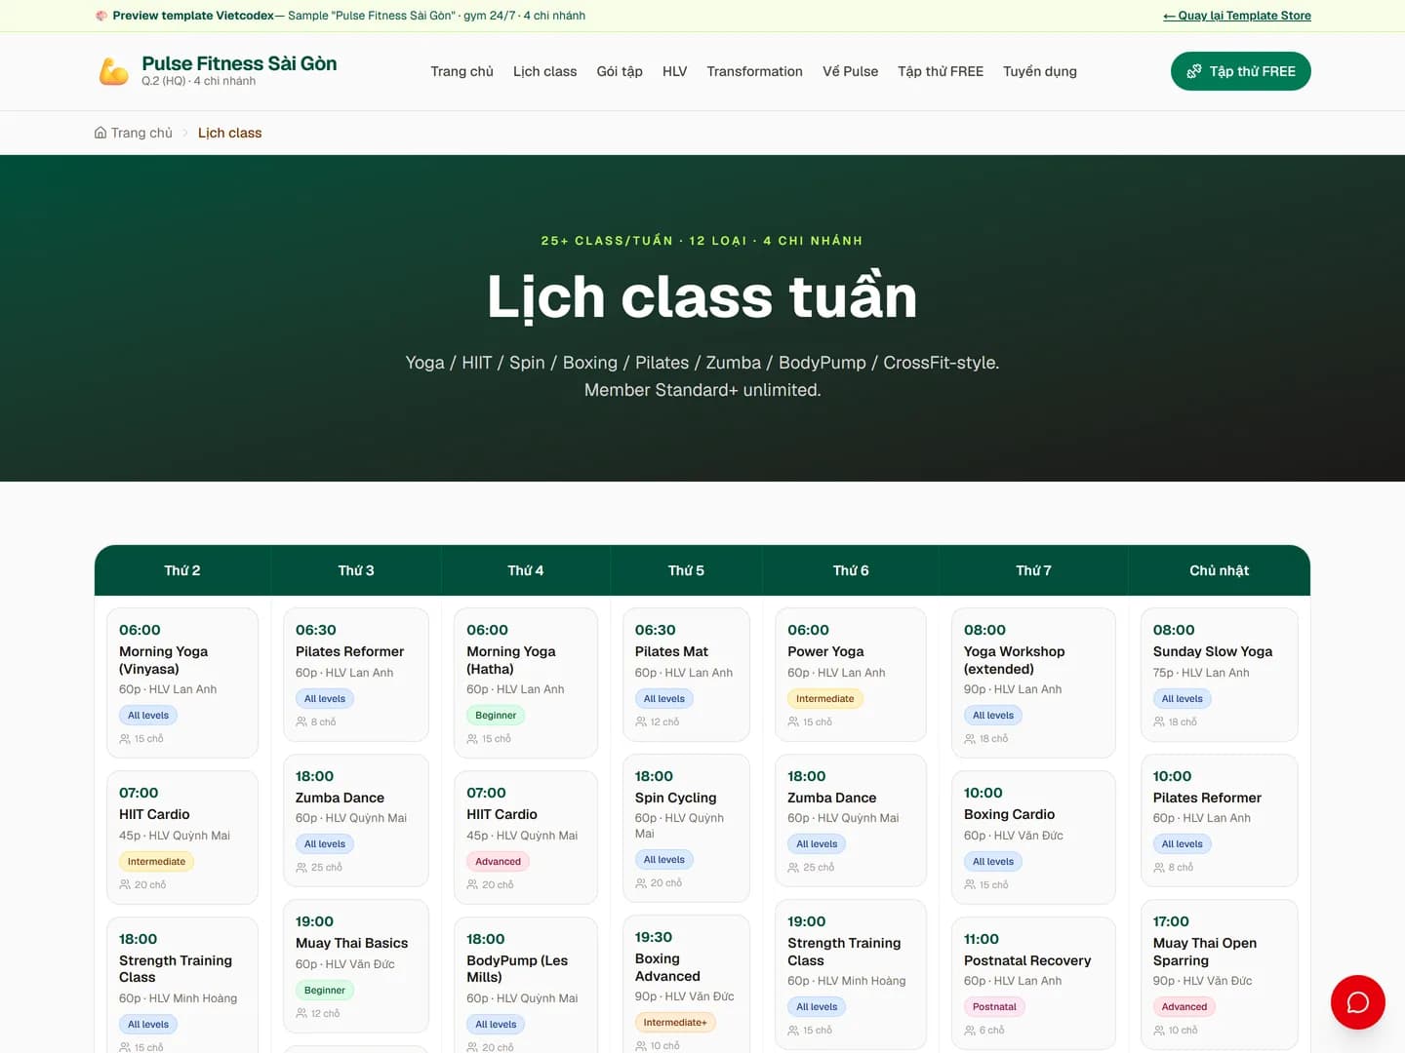Select the Chủ nhật column header

(x=1220, y=570)
